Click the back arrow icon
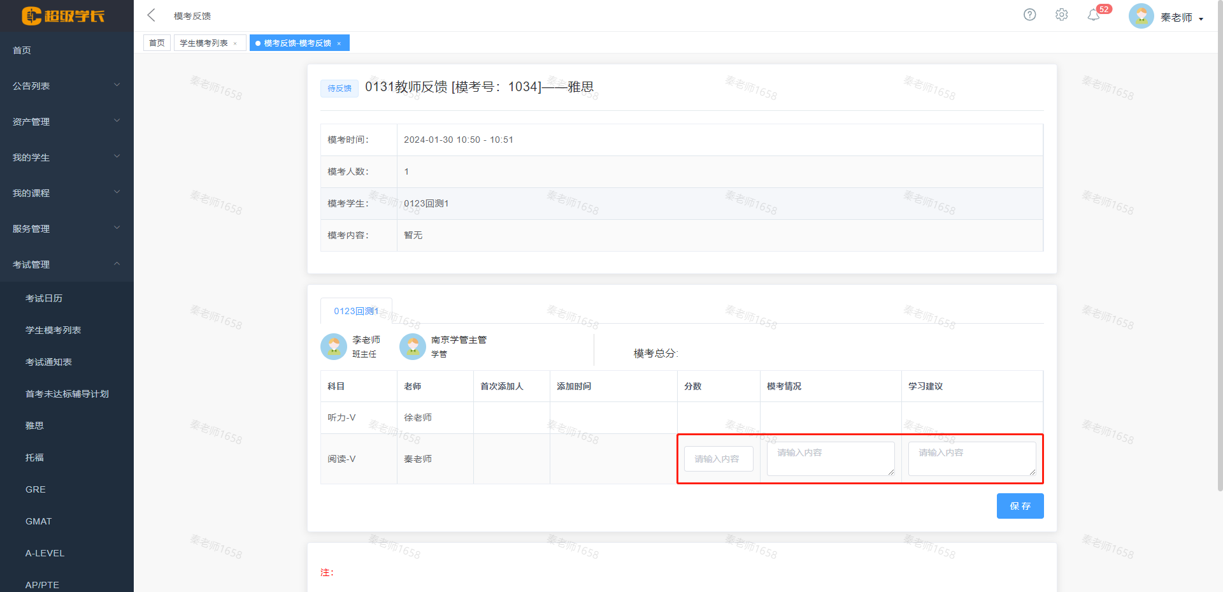This screenshot has height=592, width=1223. [x=152, y=15]
